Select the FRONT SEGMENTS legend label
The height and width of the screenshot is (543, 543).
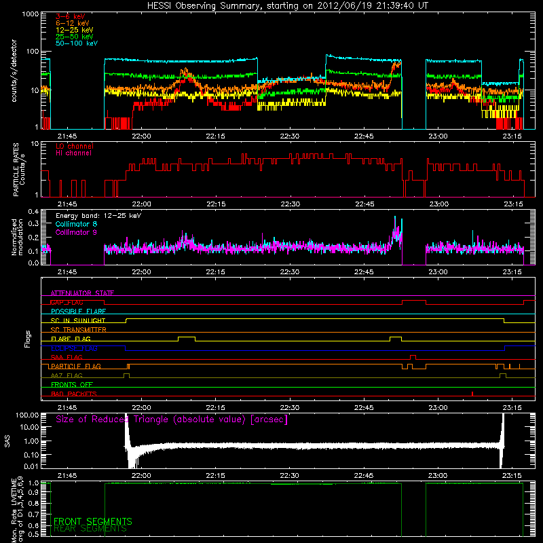coord(93,521)
